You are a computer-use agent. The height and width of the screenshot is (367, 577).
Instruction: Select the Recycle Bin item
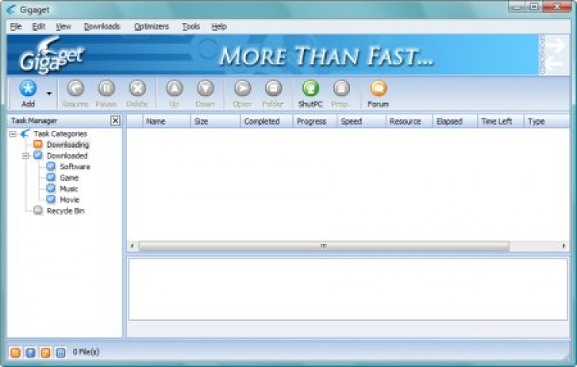(65, 211)
